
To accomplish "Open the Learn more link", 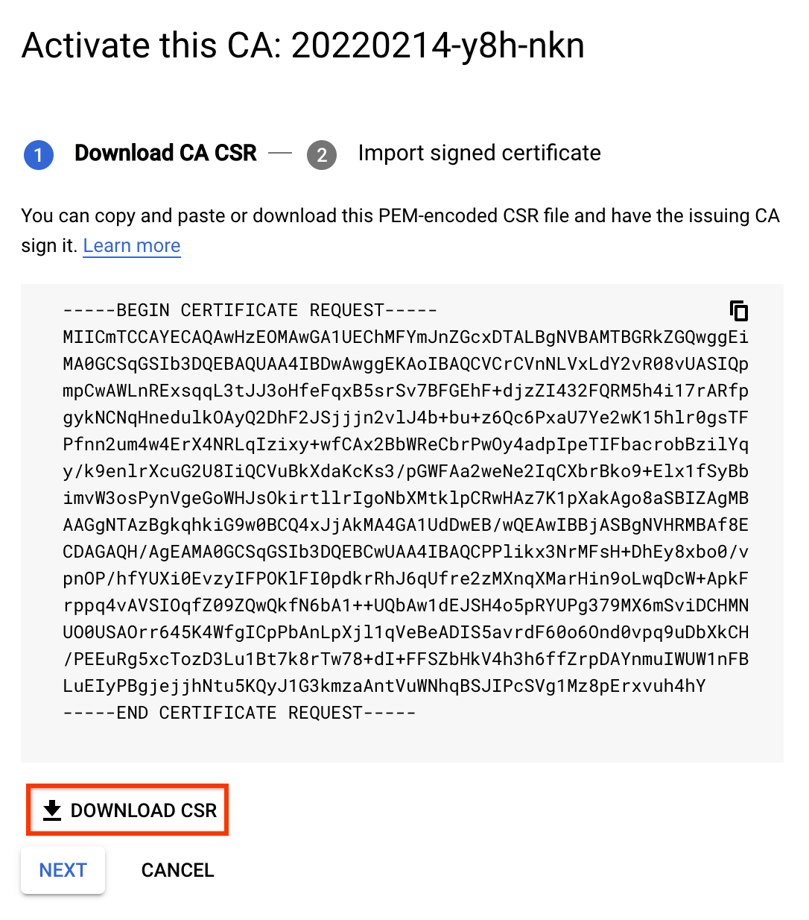I will point(132,246).
